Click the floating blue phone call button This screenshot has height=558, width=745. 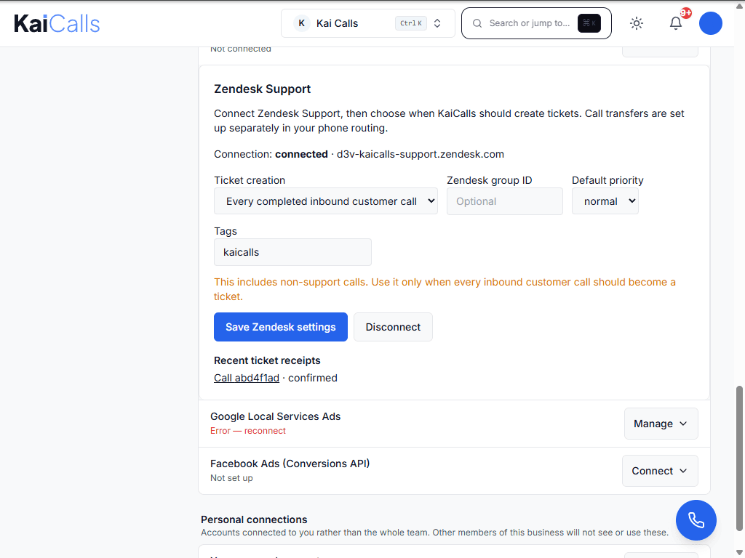[x=696, y=520]
